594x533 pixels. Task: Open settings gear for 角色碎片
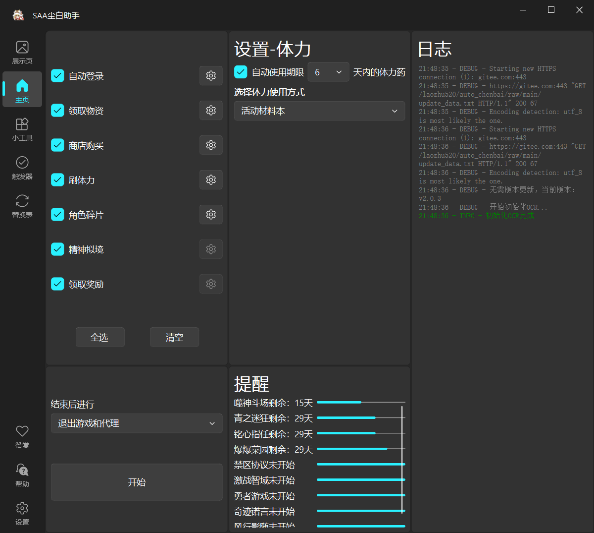tap(211, 215)
